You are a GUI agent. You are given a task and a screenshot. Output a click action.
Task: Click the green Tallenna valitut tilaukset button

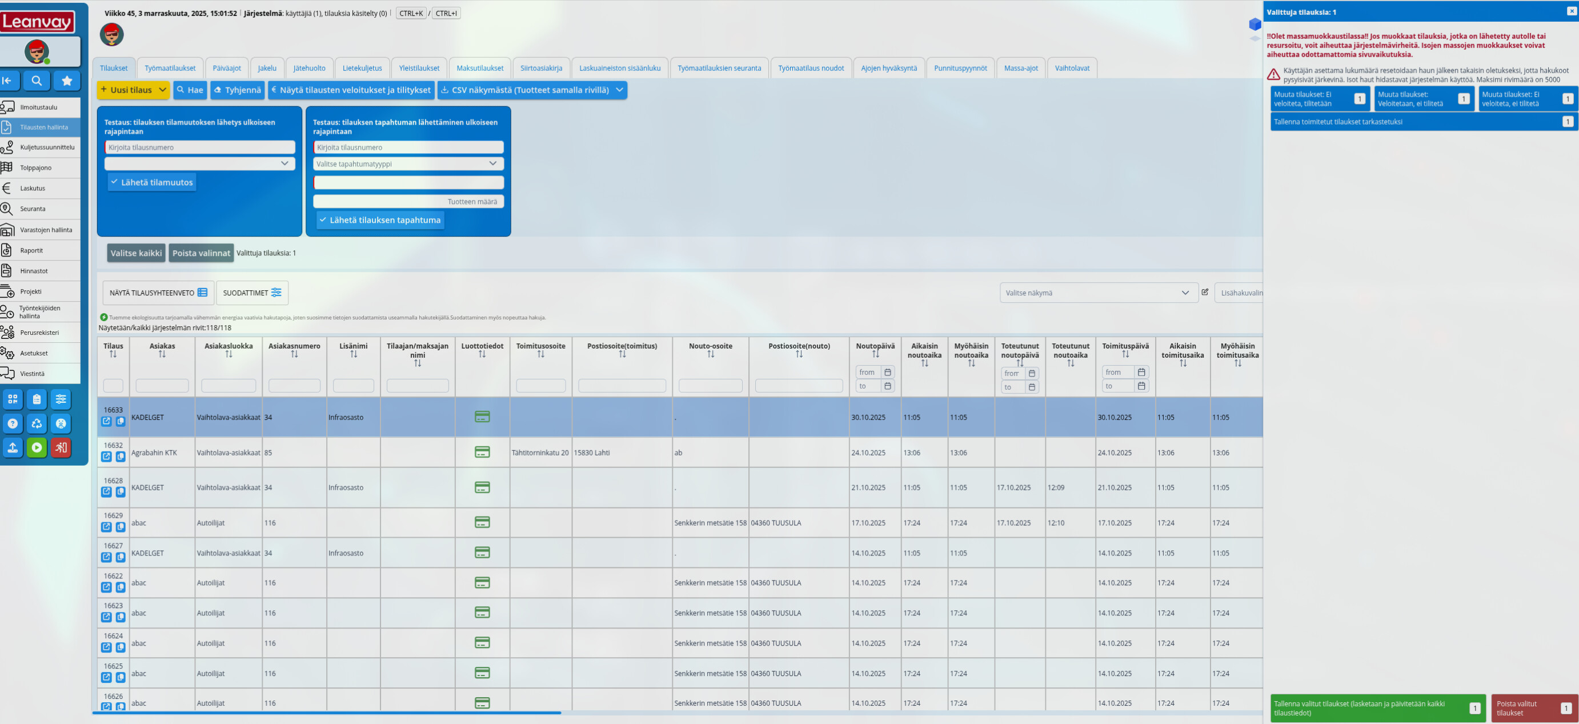tap(1377, 708)
